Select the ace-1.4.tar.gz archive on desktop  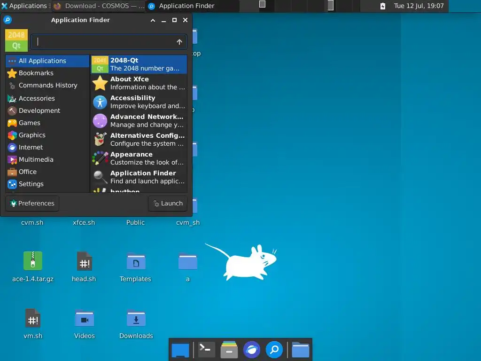click(x=33, y=267)
